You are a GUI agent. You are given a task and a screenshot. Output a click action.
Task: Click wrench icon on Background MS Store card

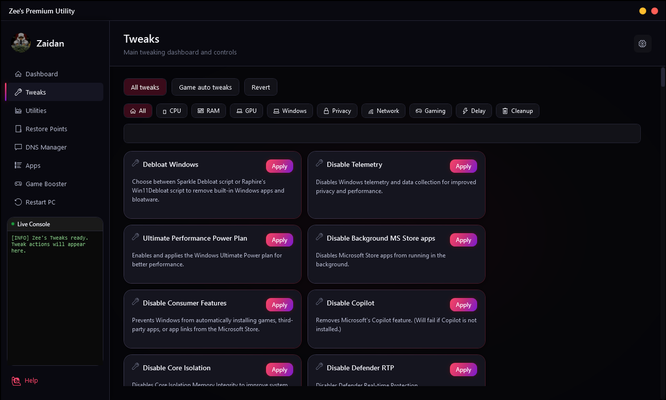319,238
